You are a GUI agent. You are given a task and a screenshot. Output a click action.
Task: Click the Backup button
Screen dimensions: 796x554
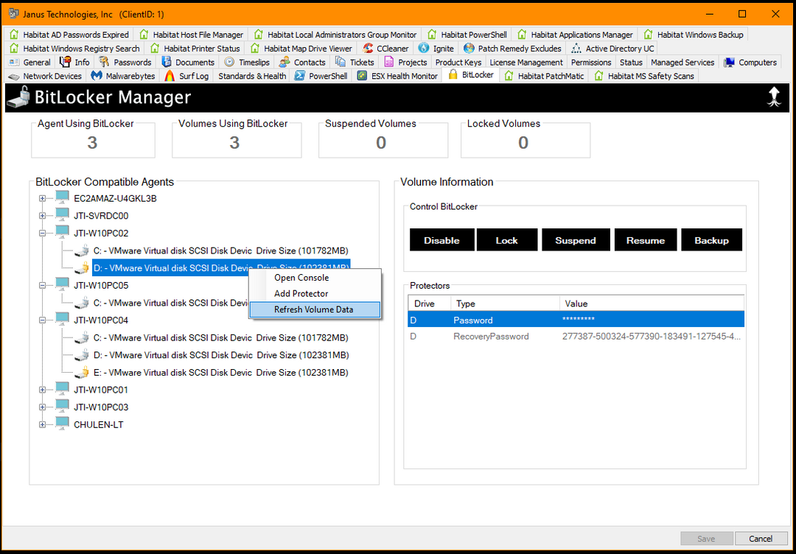[711, 239]
